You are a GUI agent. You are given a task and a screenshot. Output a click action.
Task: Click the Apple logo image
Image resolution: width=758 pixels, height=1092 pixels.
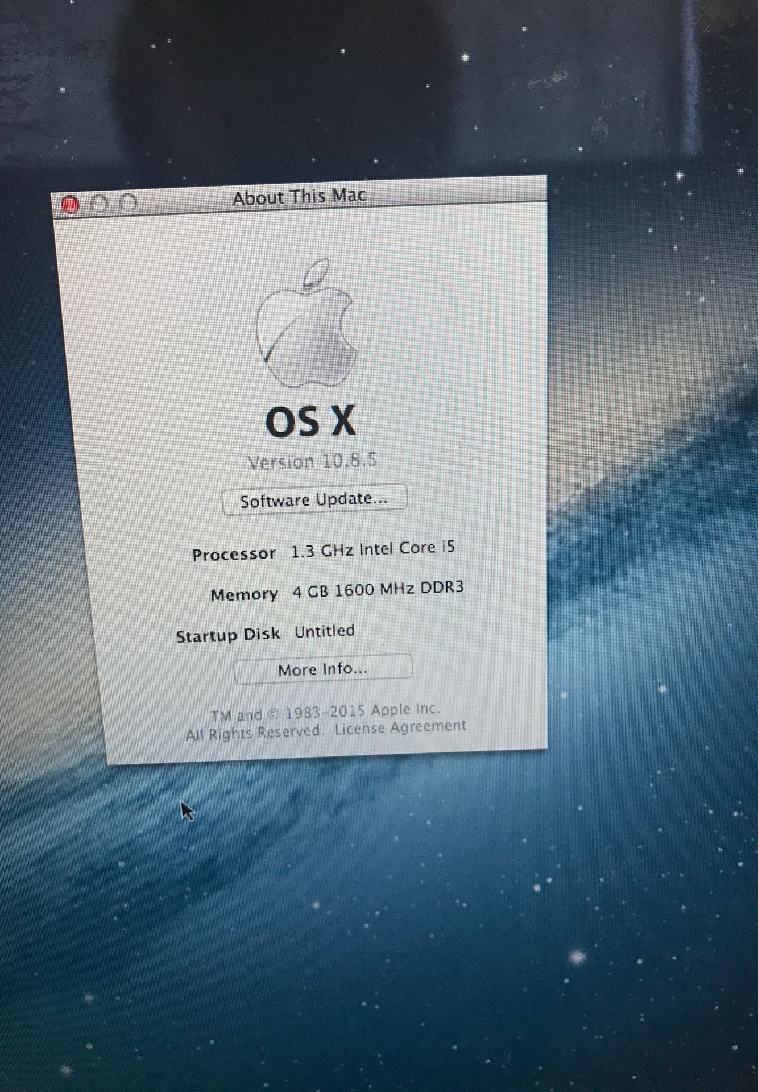pyautogui.click(x=306, y=323)
